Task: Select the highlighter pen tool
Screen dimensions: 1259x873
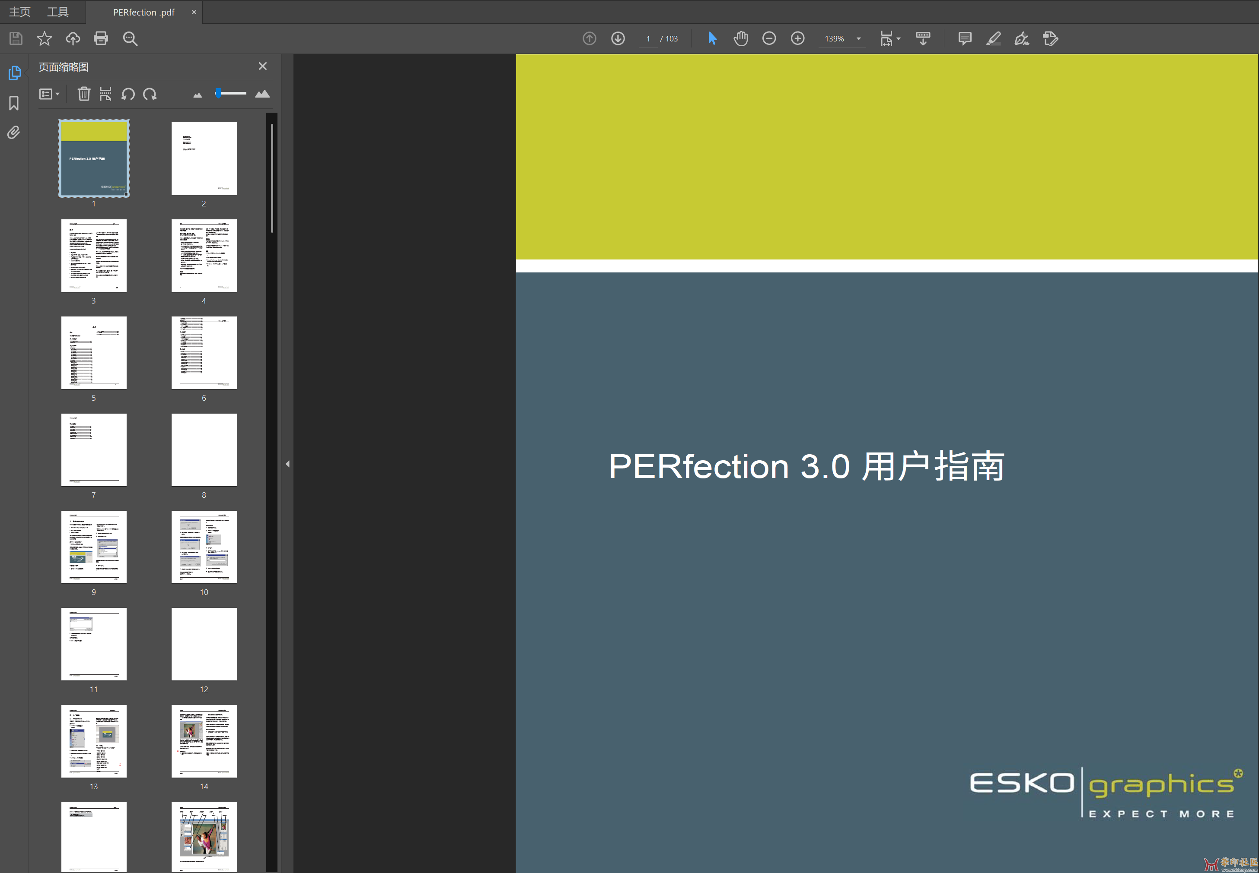Action: [994, 38]
